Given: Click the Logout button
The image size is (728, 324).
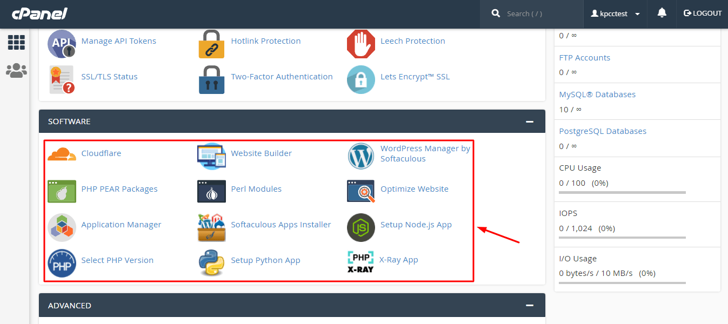Looking at the screenshot, I should click(703, 13).
